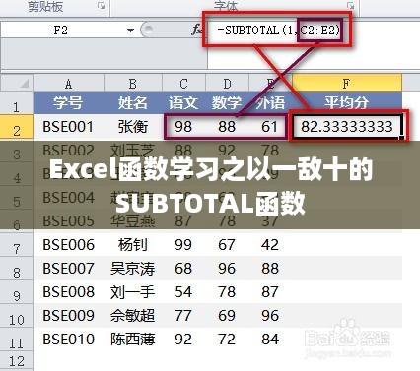Select row 9 header
Viewport: 420px width, 371px height.
(17, 293)
